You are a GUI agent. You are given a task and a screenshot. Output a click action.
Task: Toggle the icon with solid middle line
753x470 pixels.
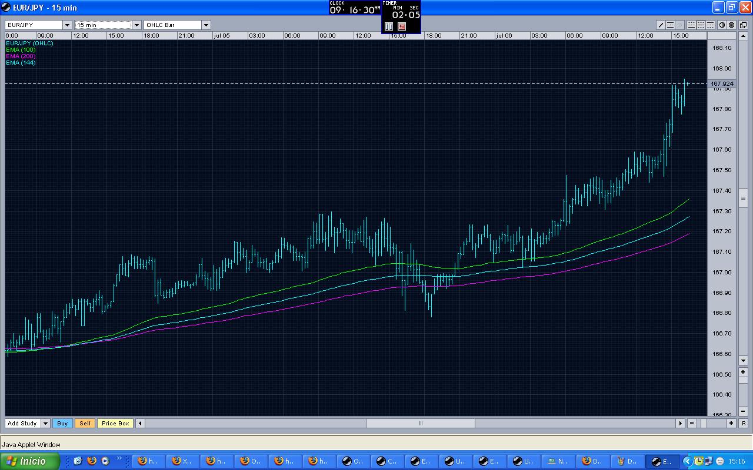701,25
